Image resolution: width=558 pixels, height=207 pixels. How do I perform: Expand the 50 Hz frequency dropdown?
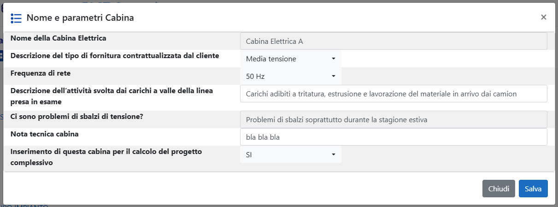(290, 77)
